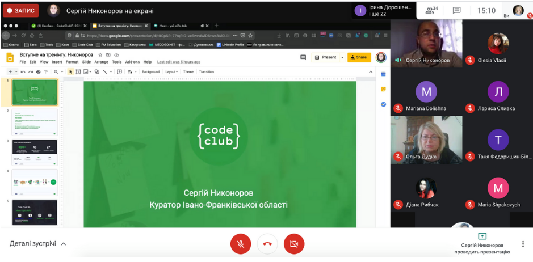533x262 pixels.
Task: Open the Present dropdown arrow
Action: tap(342, 57)
